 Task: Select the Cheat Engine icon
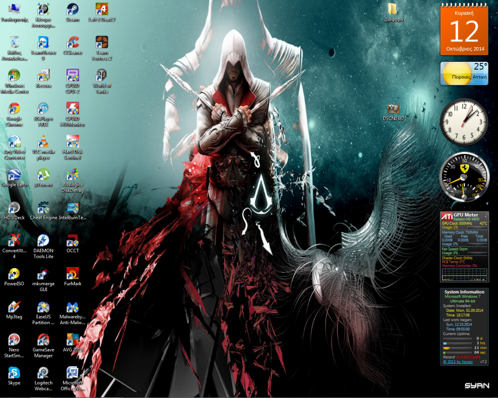(43, 211)
